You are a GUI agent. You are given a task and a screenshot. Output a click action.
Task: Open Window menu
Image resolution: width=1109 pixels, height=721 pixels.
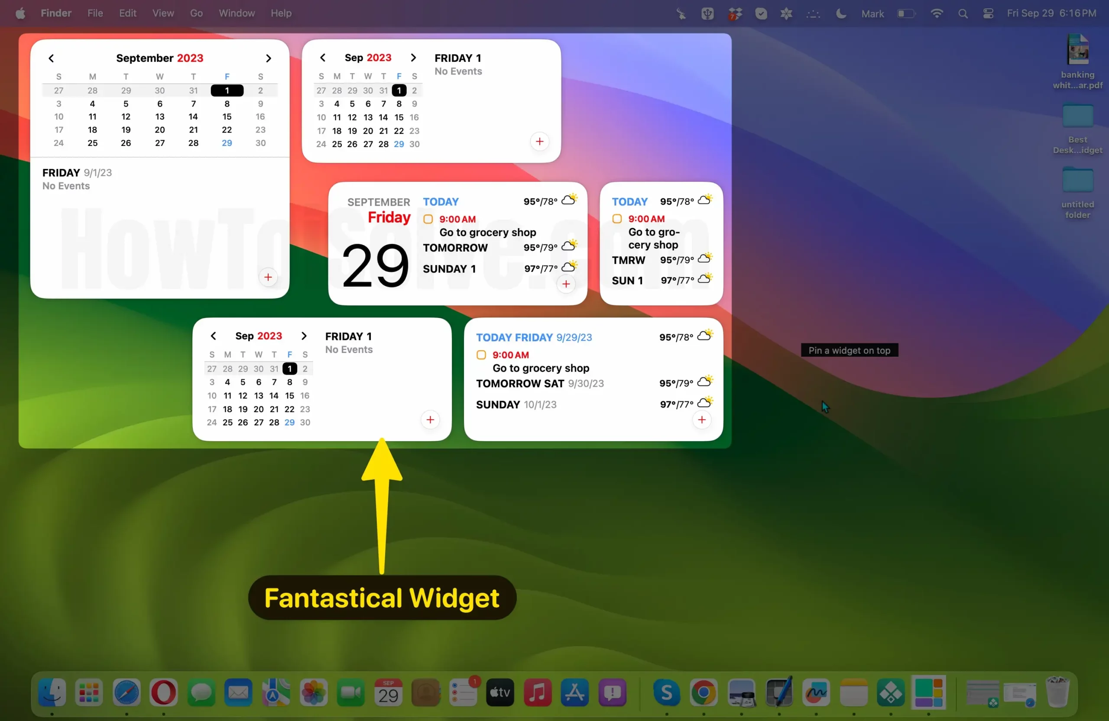237,13
